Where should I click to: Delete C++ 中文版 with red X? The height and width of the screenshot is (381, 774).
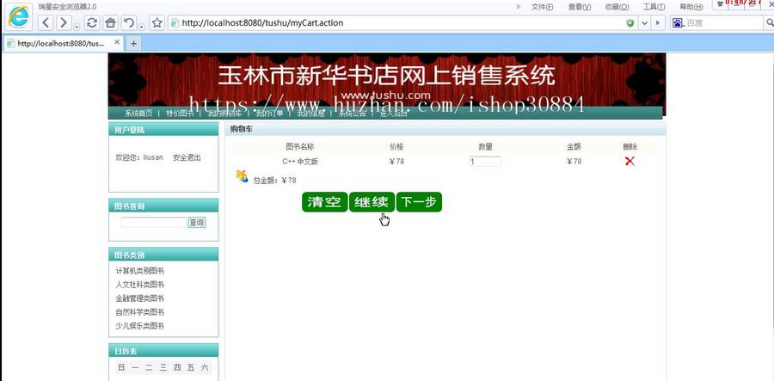630,161
